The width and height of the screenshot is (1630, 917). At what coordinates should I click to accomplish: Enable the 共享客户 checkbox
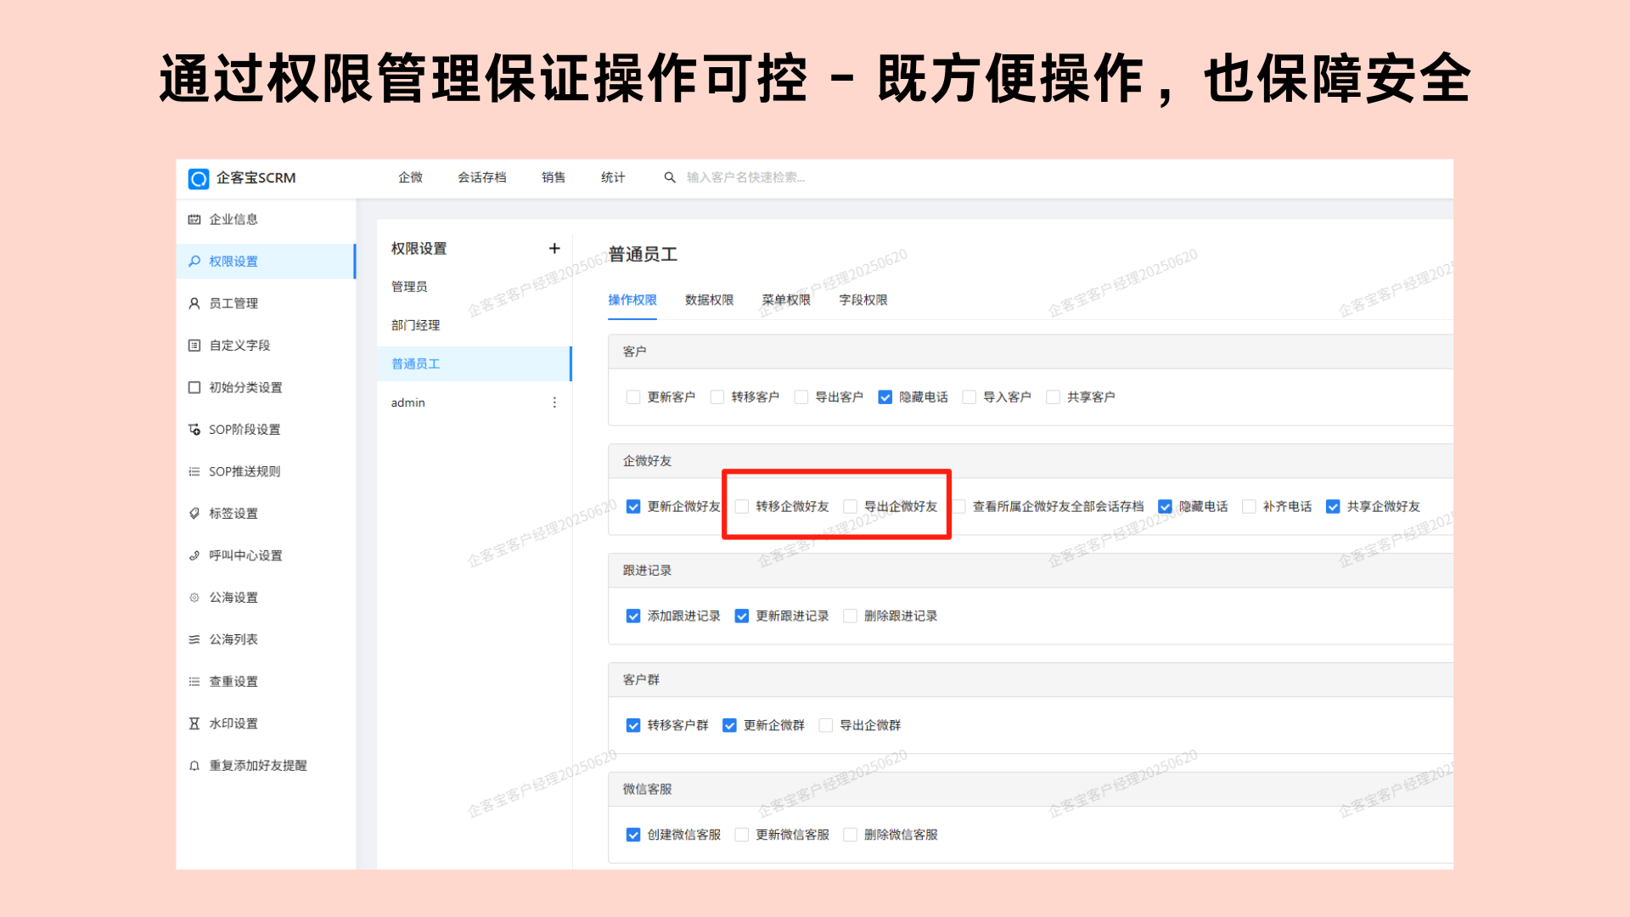click(x=1054, y=397)
